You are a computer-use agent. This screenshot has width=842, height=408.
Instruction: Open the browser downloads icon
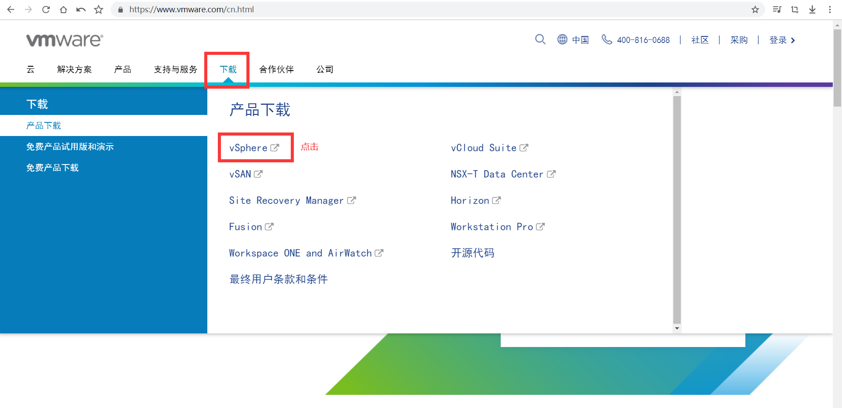click(x=812, y=9)
